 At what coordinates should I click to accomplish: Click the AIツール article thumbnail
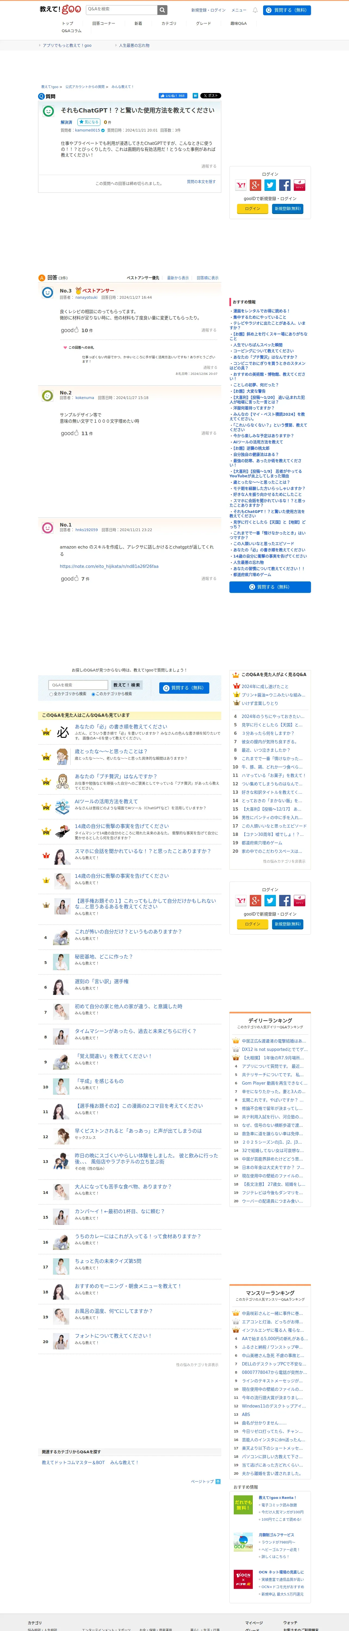point(62,807)
